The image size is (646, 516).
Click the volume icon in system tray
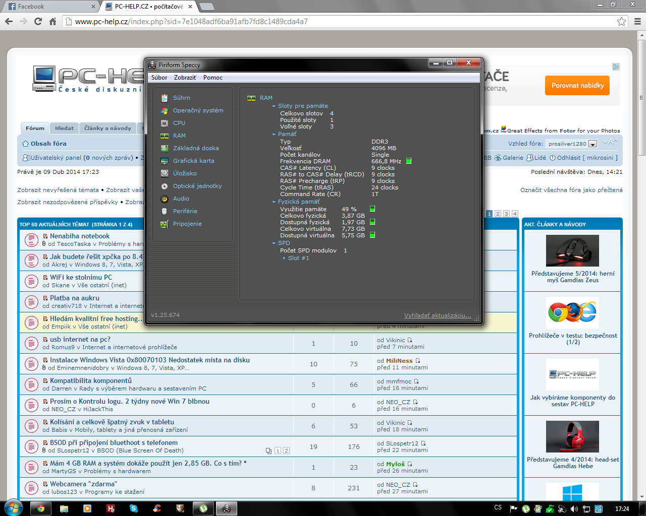574,509
